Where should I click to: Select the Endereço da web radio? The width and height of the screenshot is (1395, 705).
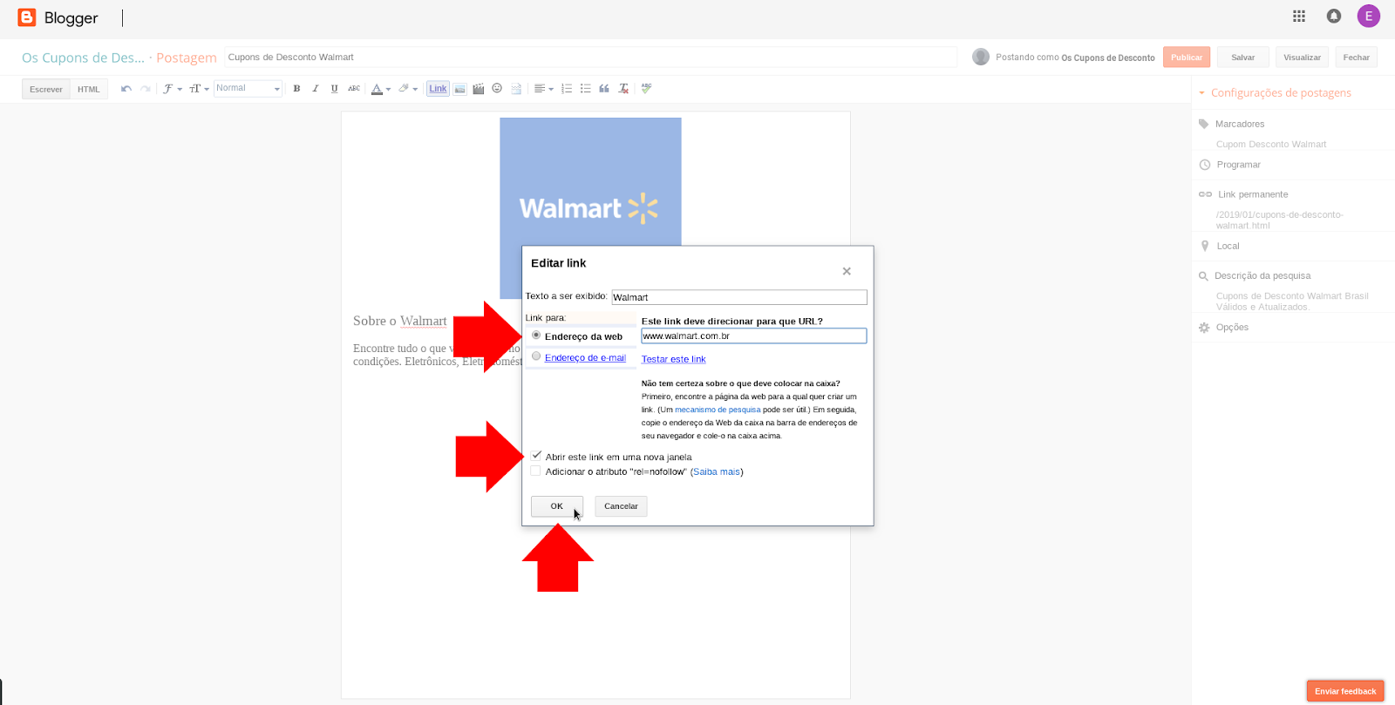[536, 336]
